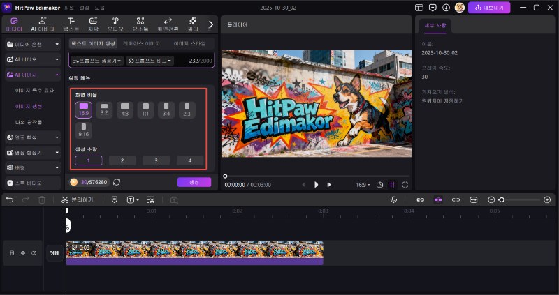The height and width of the screenshot is (295, 559).
Task: Click the timeline zoom slider handle
Action: coord(501,199)
